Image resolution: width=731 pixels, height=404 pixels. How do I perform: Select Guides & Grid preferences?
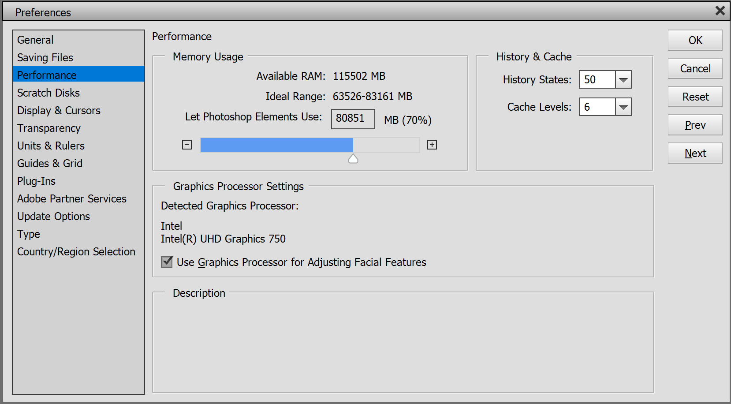point(49,163)
